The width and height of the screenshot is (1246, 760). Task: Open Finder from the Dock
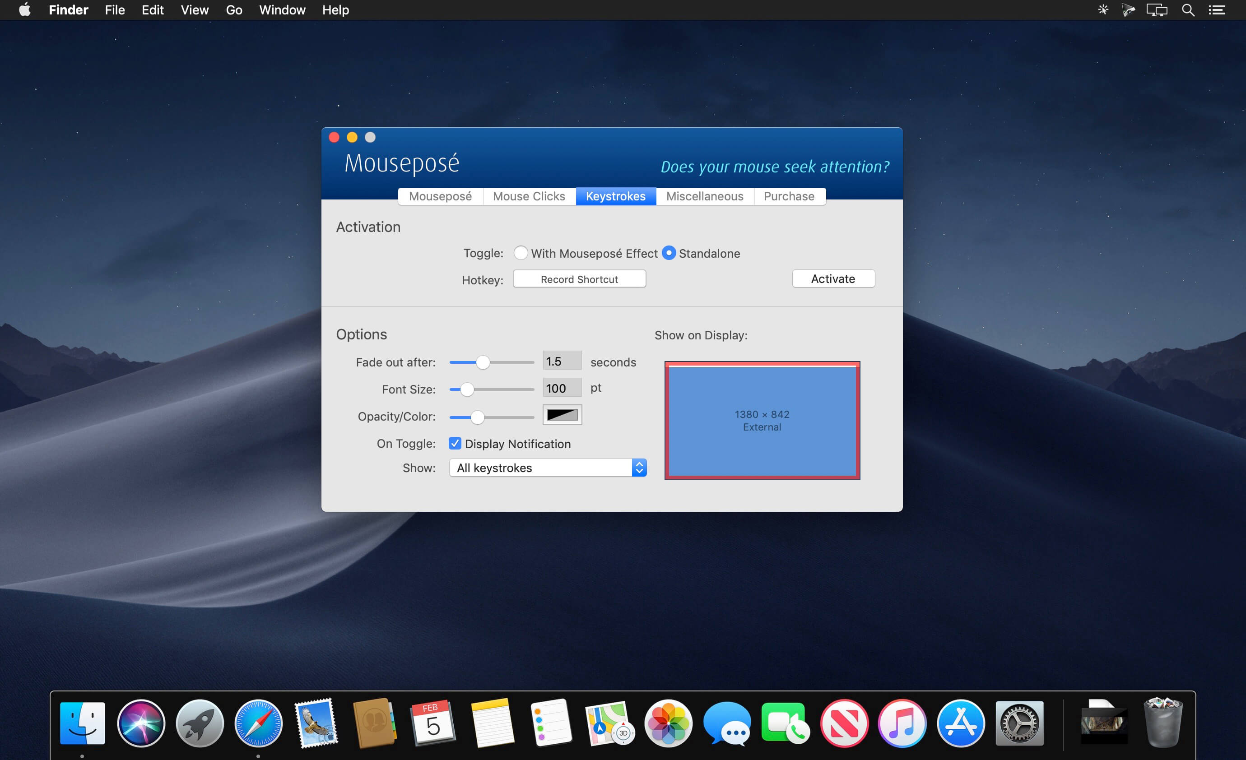[83, 723]
